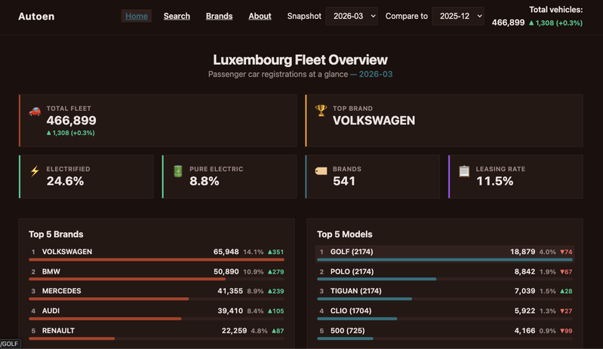Open the Snapshot 2026-03 dropdown
Viewport: 603px width, 349px height.
pos(351,16)
